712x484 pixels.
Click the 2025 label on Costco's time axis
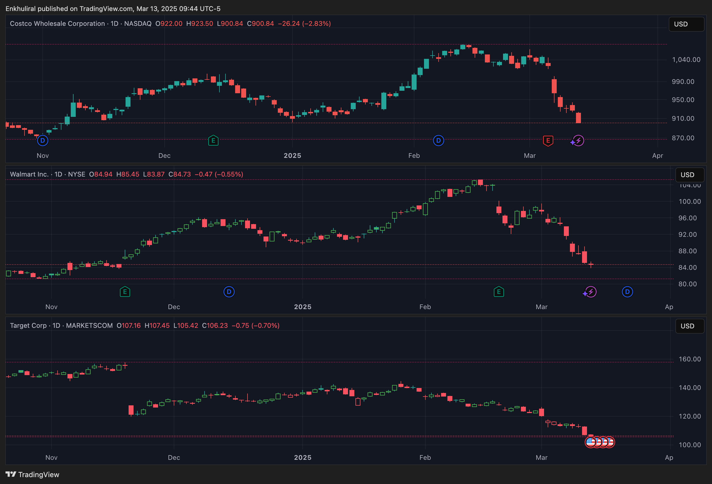tap(292, 155)
